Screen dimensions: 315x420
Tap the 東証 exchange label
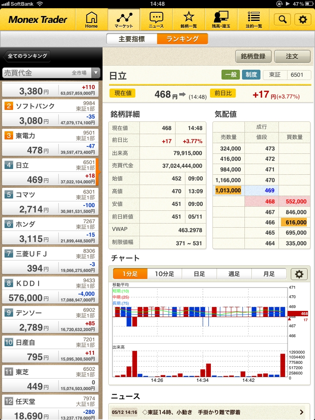pyautogui.click(x=275, y=75)
